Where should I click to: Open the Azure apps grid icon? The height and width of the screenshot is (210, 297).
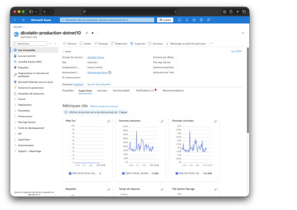pos(15,20)
